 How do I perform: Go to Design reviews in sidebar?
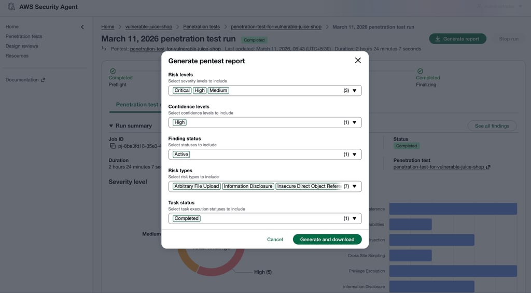(x=22, y=46)
